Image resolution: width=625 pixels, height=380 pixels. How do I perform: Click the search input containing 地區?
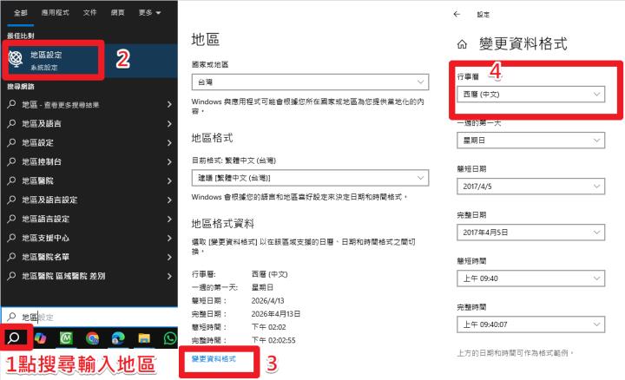click(x=89, y=317)
